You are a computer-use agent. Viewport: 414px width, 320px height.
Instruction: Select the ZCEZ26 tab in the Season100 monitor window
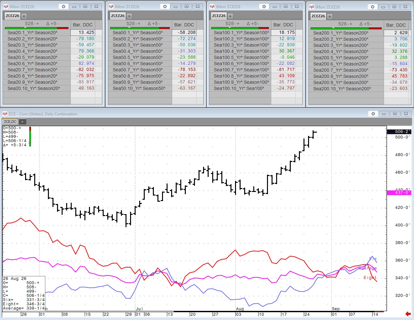coord(219,16)
